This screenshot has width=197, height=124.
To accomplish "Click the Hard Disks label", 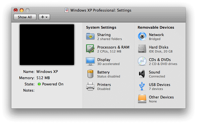I will pyautogui.click(x=159, y=47).
